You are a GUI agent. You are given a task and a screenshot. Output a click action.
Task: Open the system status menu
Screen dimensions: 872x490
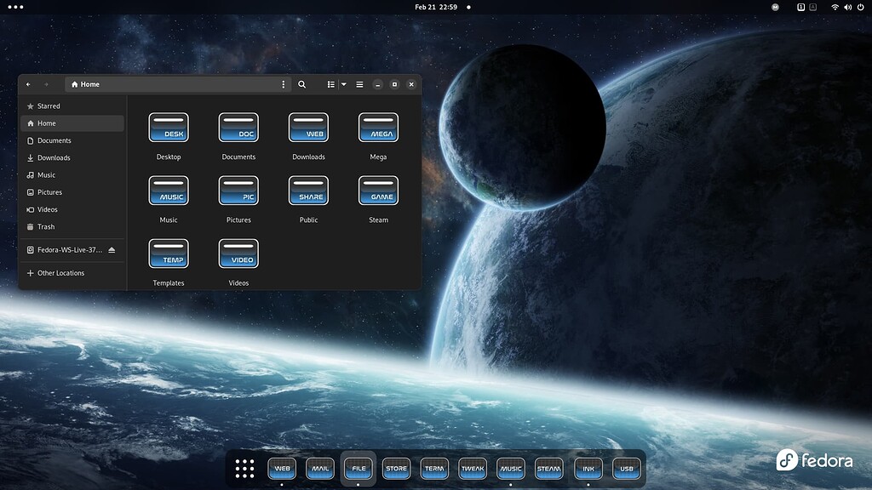pos(846,6)
